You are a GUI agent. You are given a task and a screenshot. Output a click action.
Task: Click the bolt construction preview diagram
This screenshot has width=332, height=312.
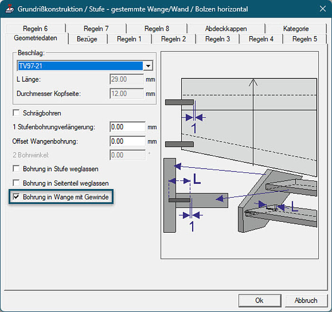[x=240, y=155]
